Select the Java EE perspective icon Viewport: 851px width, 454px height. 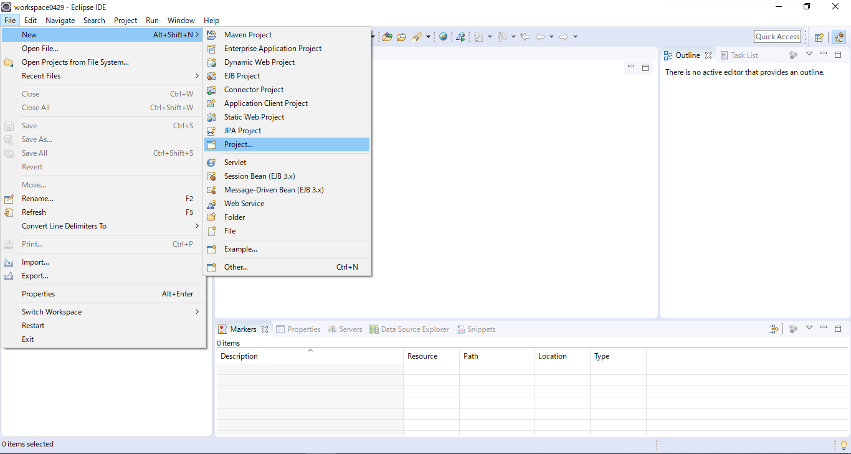tap(839, 37)
